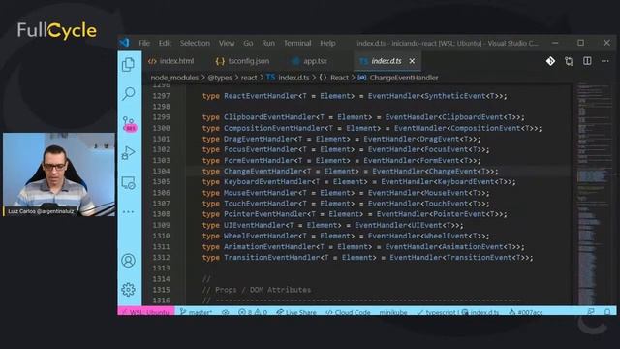The image size is (620, 349).
Task: Click #007acc color item in status bar
Action: pyautogui.click(x=525, y=312)
